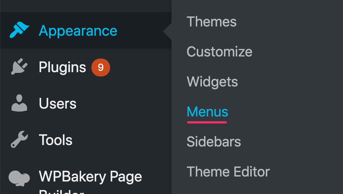343x194 pixels.
Task: Select Themes in the Appearance submenu
Action: pyautogui.click(x=212, y=22)
